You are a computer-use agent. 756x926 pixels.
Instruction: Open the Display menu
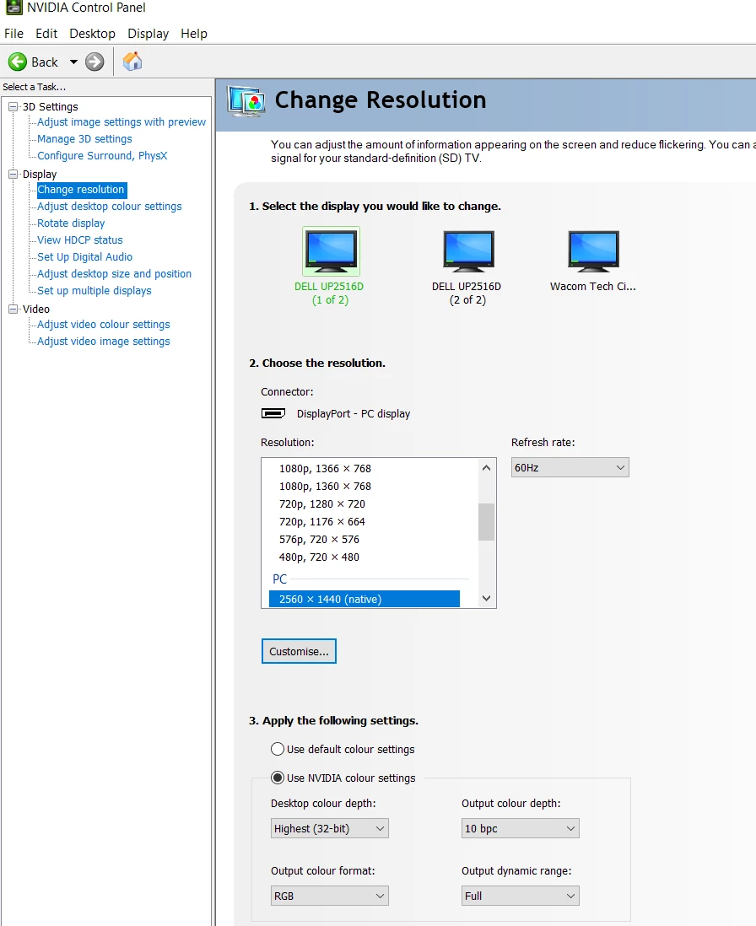[x=148, y=34]
